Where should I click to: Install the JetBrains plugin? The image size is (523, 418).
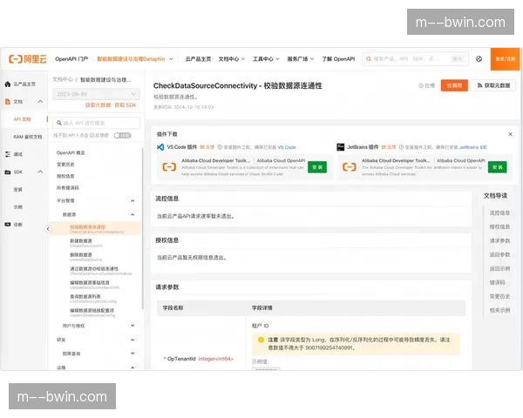click(498, 167)
